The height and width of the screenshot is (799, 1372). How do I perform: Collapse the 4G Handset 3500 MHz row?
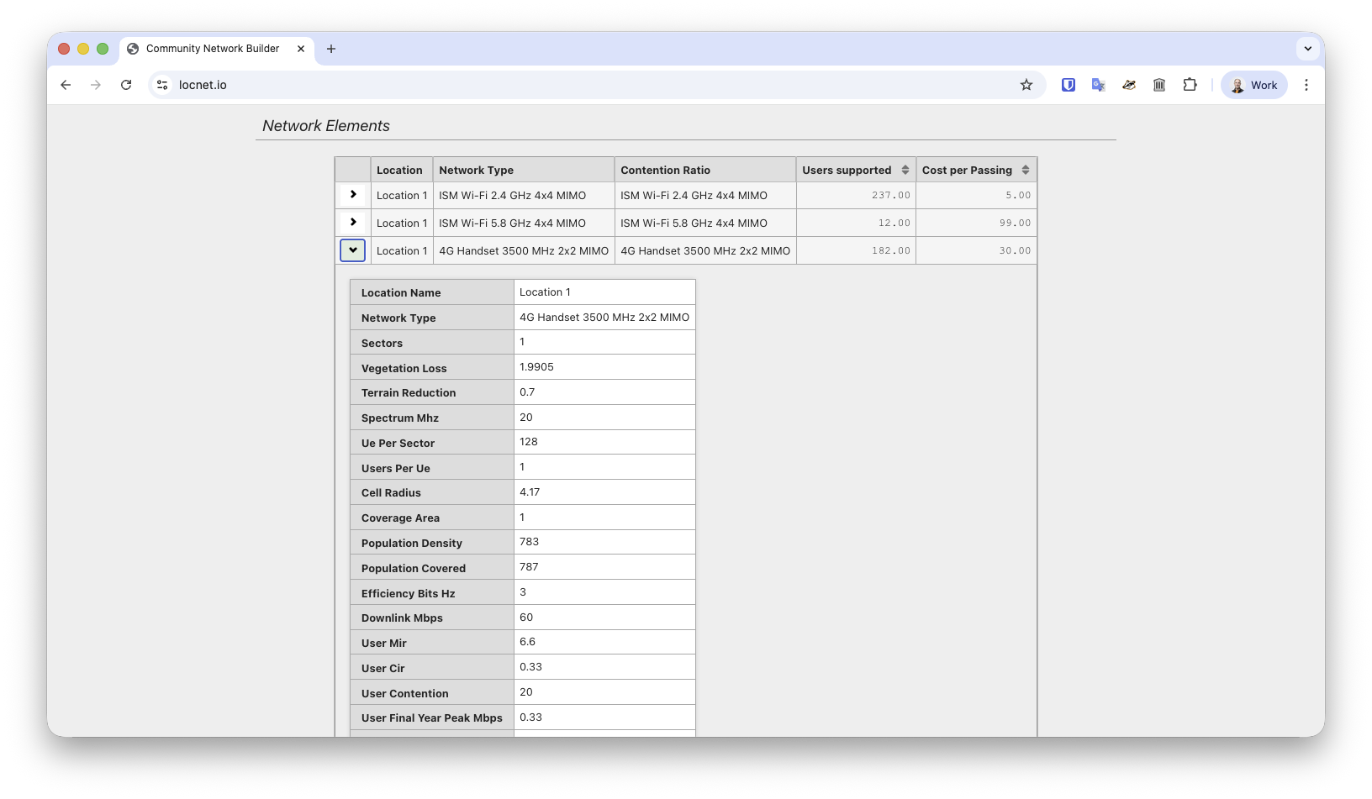pos(353,250)
